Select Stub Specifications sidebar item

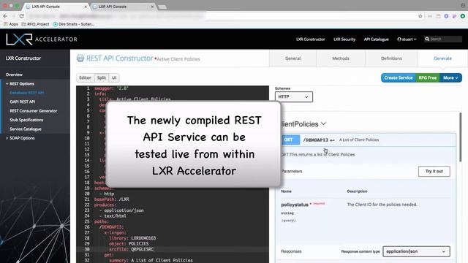coord(26,120)
